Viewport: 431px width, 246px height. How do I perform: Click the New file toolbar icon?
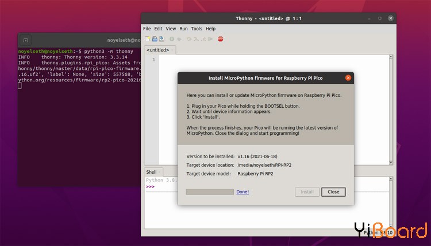147,39
